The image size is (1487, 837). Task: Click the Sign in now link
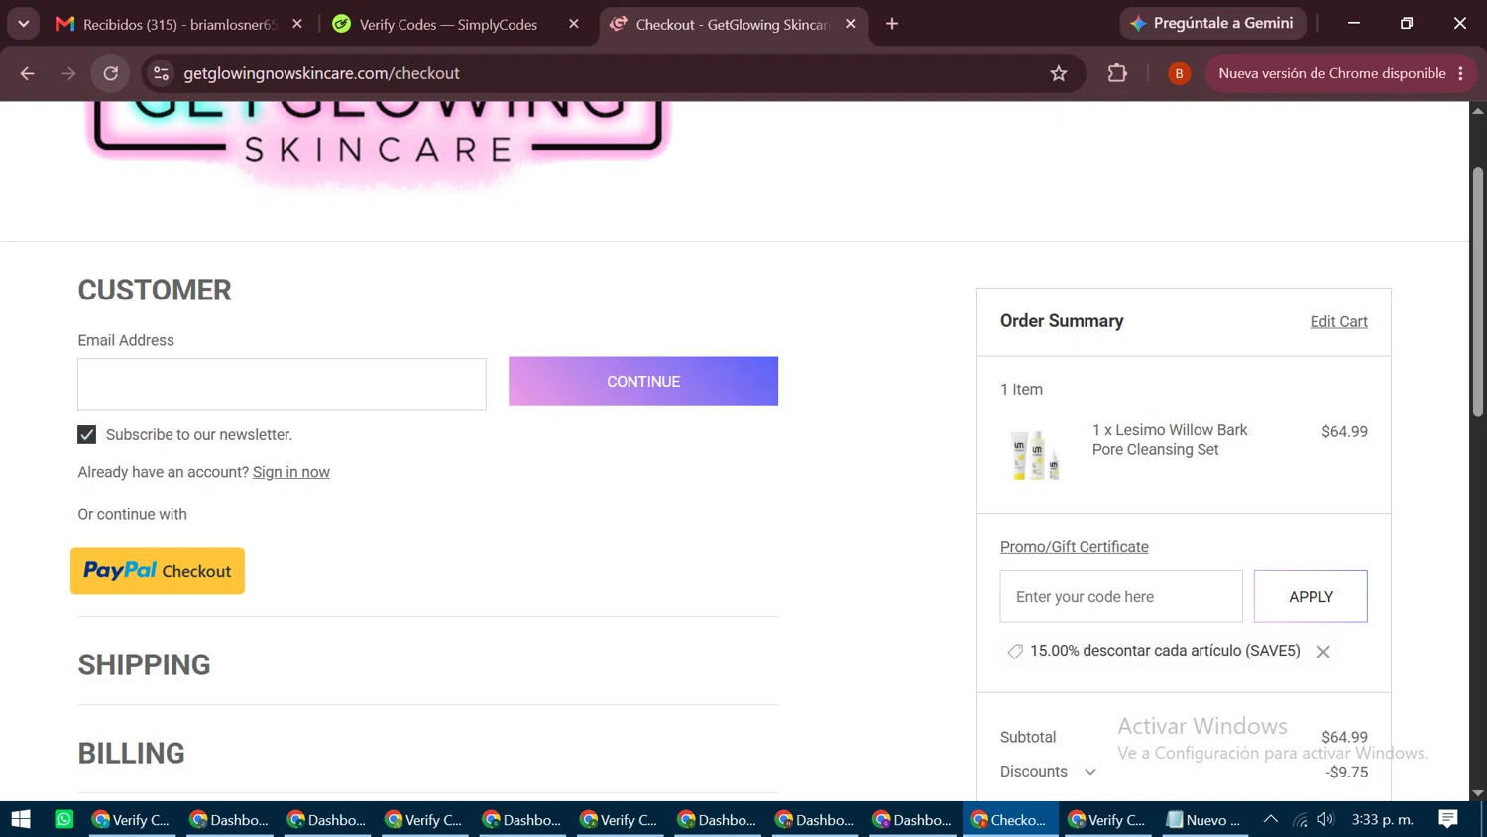291,472
